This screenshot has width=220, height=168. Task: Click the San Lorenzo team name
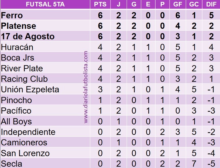tap(25, 153)
